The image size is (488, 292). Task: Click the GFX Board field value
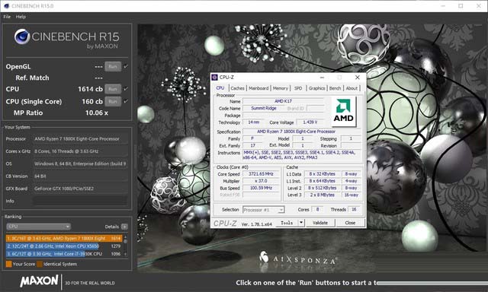coord(80,189)
